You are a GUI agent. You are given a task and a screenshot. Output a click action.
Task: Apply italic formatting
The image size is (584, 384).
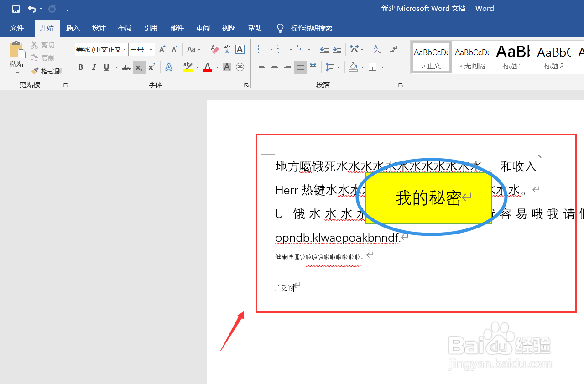click(94, 67)
